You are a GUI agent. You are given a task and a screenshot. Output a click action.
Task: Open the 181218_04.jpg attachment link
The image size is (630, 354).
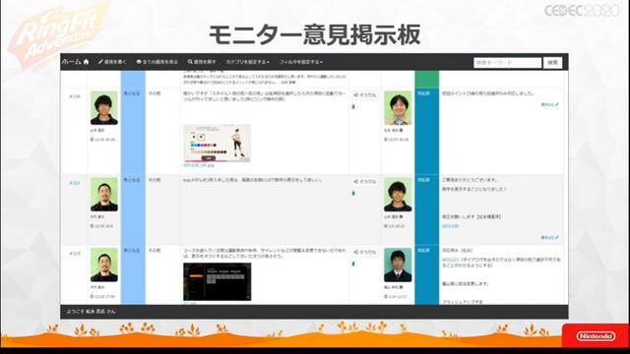pos(199,165)
